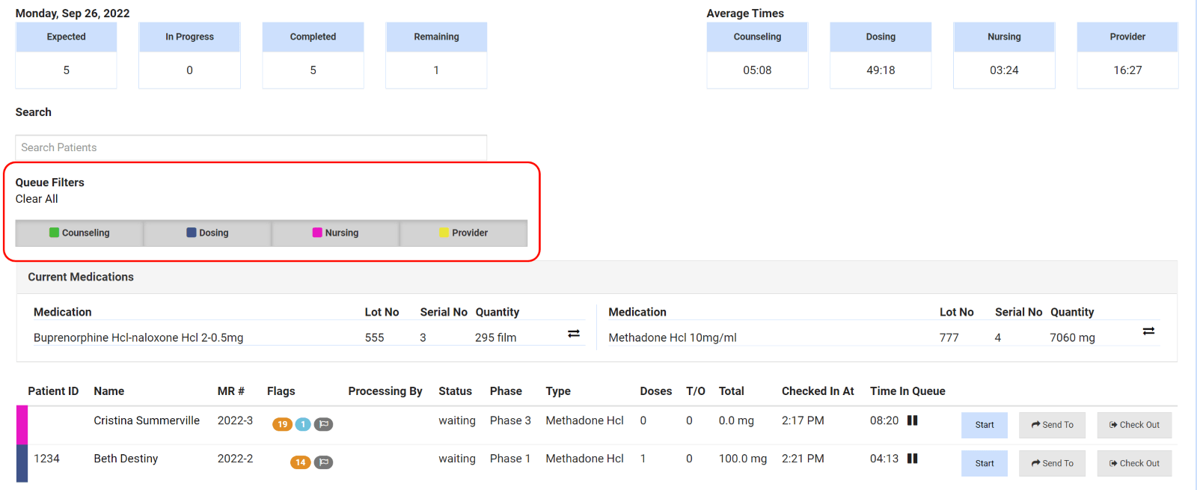This screenshot has height=490, width=1197.
Task: Start session for Cristina Summerville
Action: pyautogui.click(x=985, y=425)
